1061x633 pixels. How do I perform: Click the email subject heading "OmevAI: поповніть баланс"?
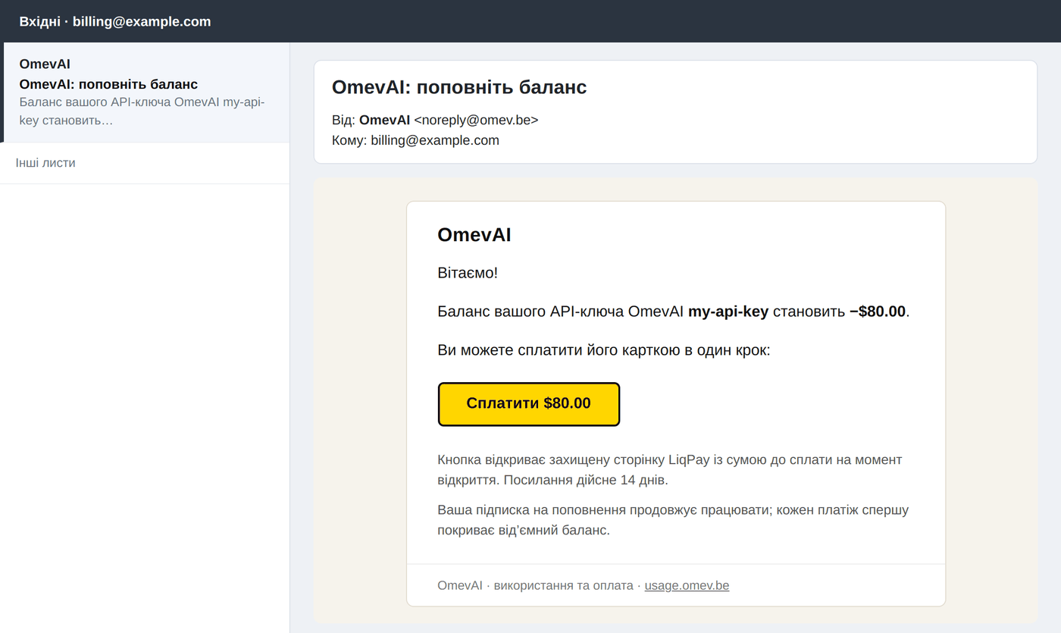(x=459, y=87)
